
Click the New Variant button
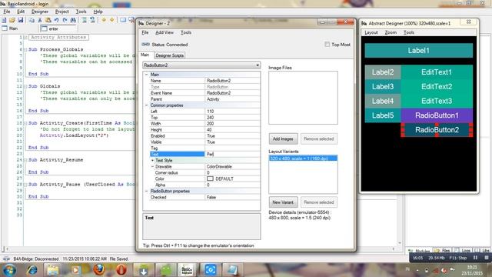pyautogui.click(x=283, y=202)
